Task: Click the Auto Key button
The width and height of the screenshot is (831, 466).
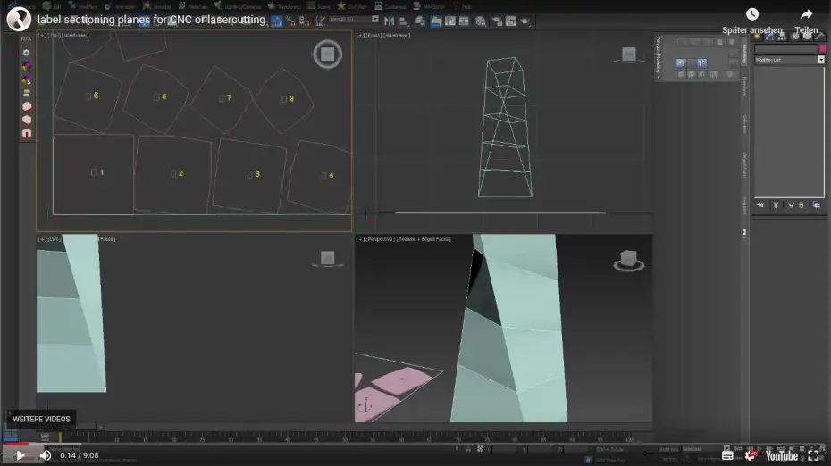Action: [668, 449]
